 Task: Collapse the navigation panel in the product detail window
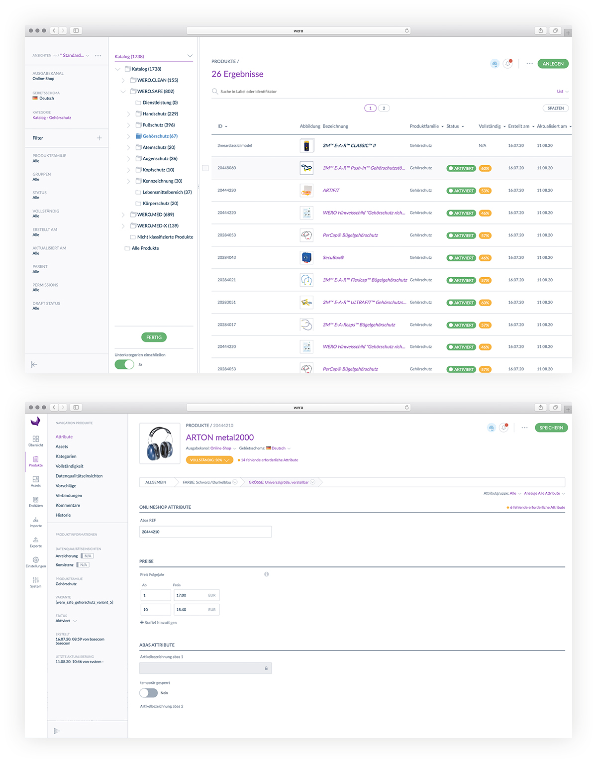[57, 731]
